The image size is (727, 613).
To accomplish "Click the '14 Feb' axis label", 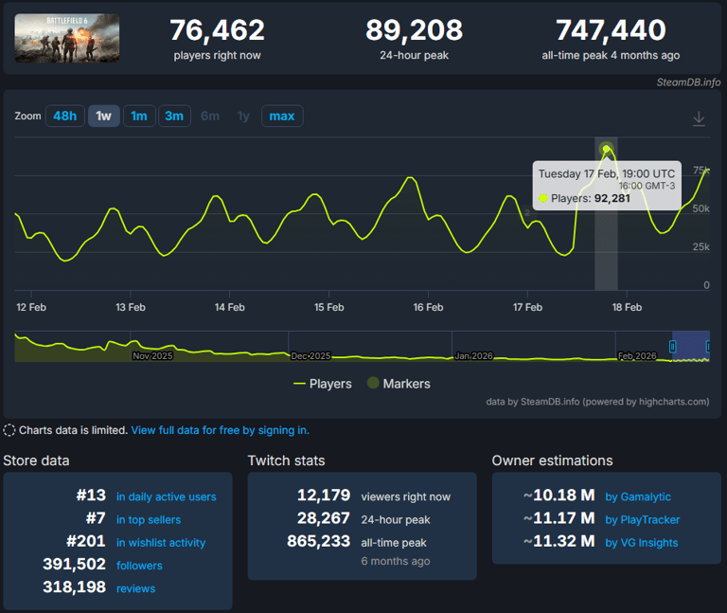I will [229, 307].
